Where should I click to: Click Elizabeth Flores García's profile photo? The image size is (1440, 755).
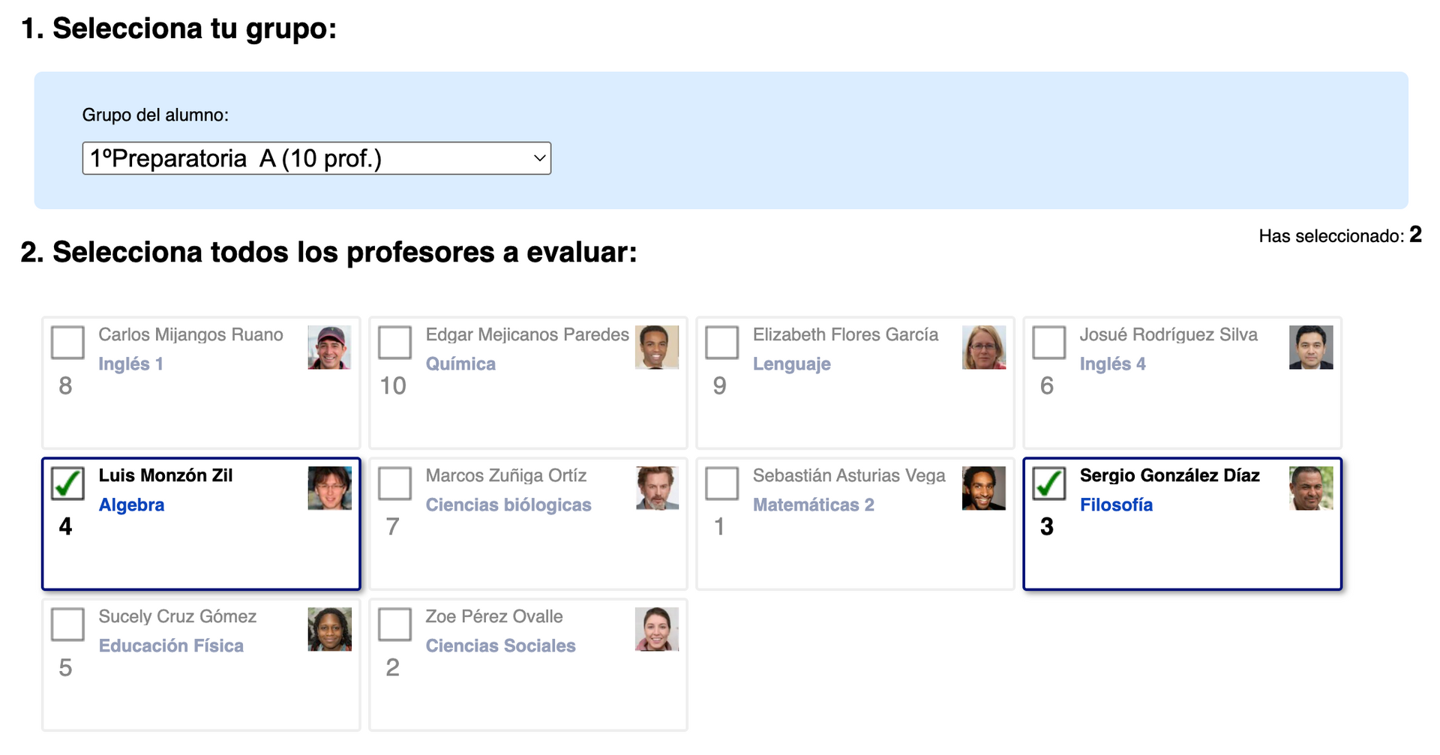pyautogui.click(x=984, y=347)
